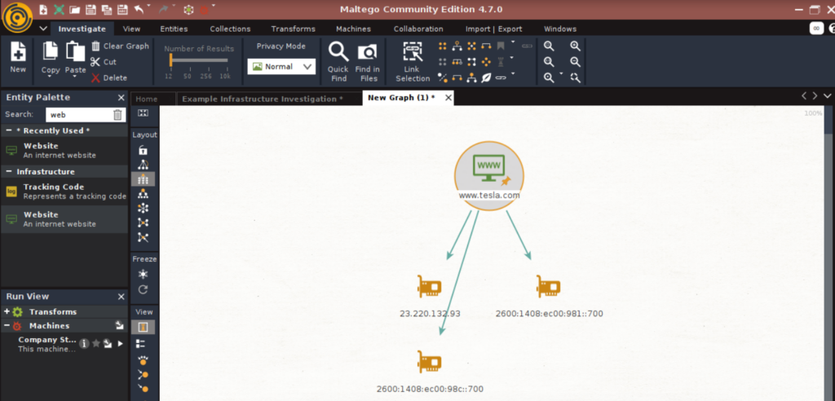Image resolution: width=835 pixels, height=401 pixels.
Task: Click the red machine gear icon in title bar
Action: pos(204,10)
